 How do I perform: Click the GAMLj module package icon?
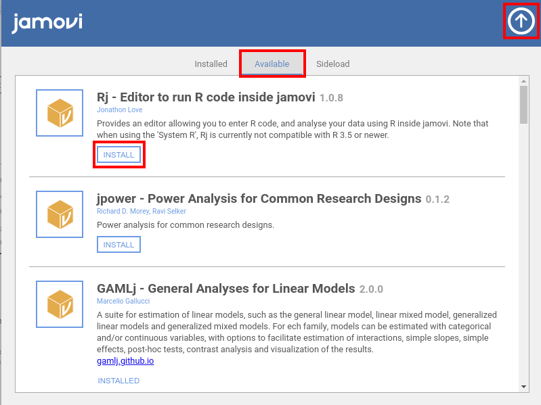coord(60,304)
